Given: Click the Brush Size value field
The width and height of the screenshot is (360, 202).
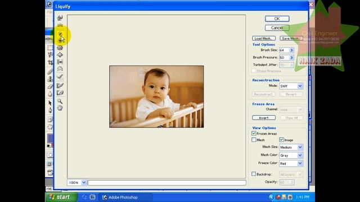Looking at the screenshot, I should click(x=284, y=50).
